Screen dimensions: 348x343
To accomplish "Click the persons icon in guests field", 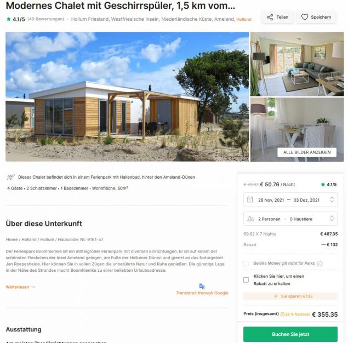I will click(250, 219).
